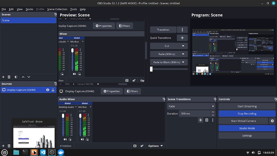Move scene up with arrow icon
Viewport: 277px width, 156px height.
point(23,77)
